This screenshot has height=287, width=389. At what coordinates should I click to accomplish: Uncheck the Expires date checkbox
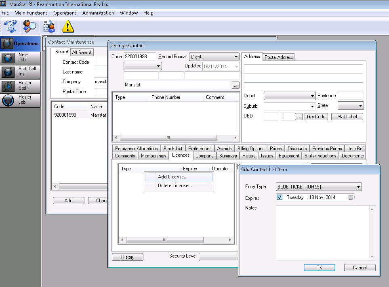coord(280,197)
